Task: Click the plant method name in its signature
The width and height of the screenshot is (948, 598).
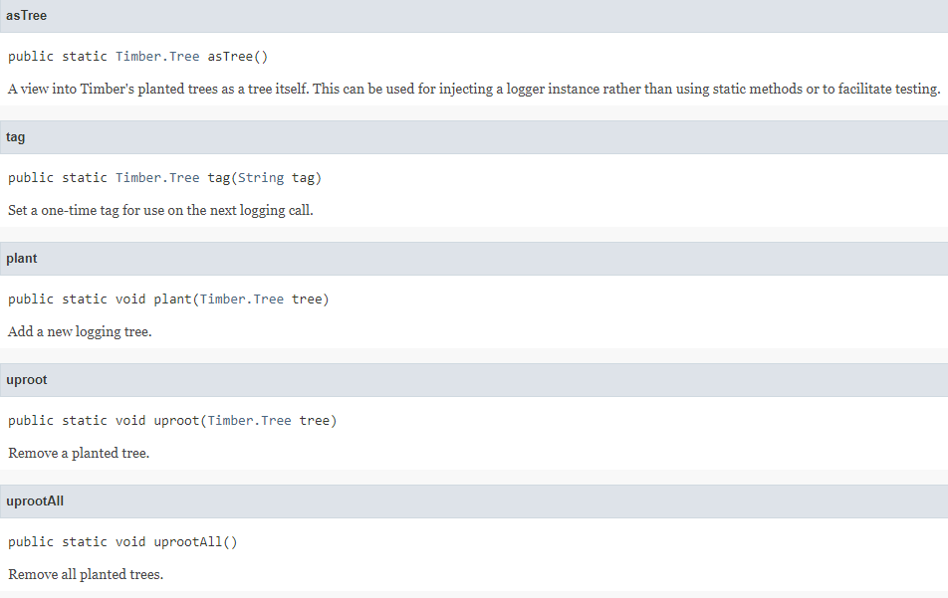Action: (x=172, y=299)
